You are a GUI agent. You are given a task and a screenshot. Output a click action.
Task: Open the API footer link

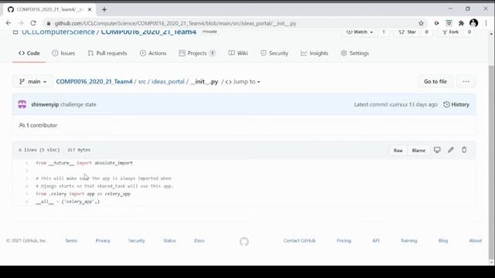tap(376, 240)
